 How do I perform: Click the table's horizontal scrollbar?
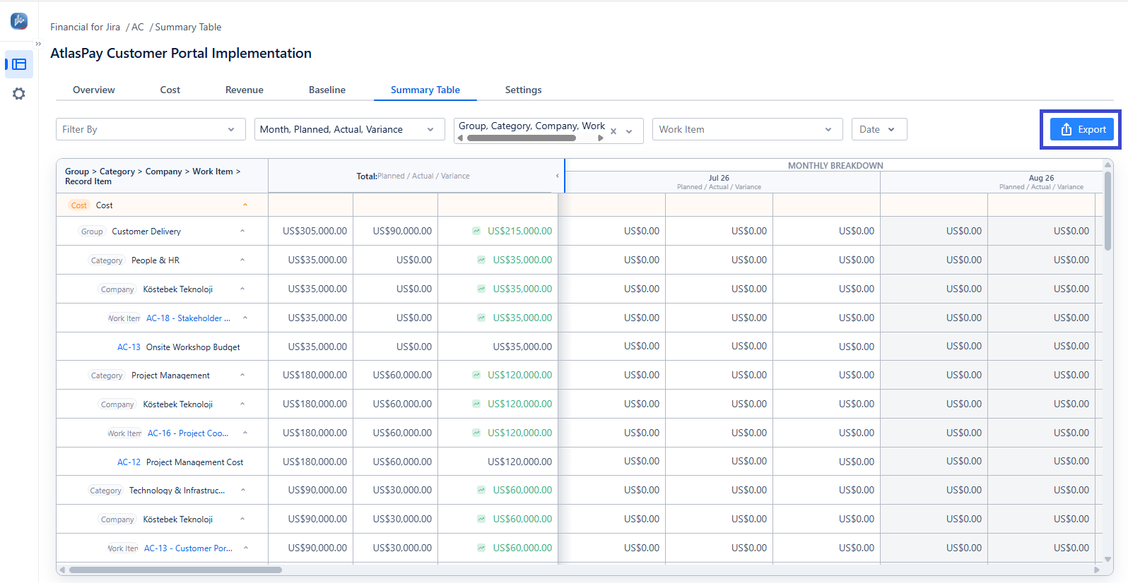tap(175, 570)
